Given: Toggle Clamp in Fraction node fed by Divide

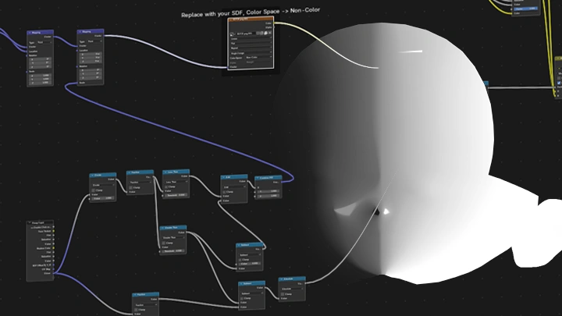Looking at the screenshot, I should 130,188.
